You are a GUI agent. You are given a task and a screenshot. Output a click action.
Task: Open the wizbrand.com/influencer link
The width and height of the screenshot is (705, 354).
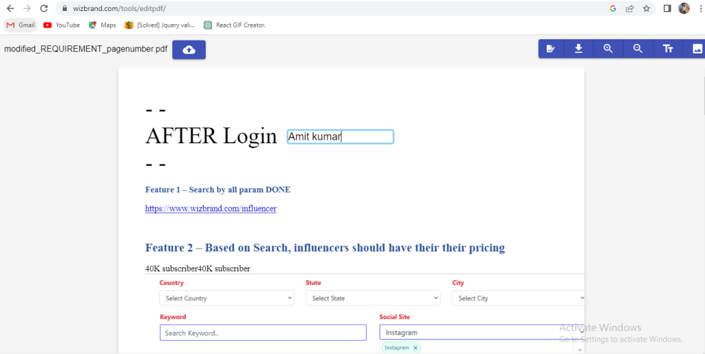pyautogui.click(x=211, y=209)
